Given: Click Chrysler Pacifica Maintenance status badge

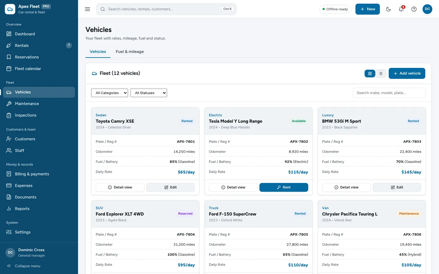Looking at the screenshot, I should pos(409,214).
